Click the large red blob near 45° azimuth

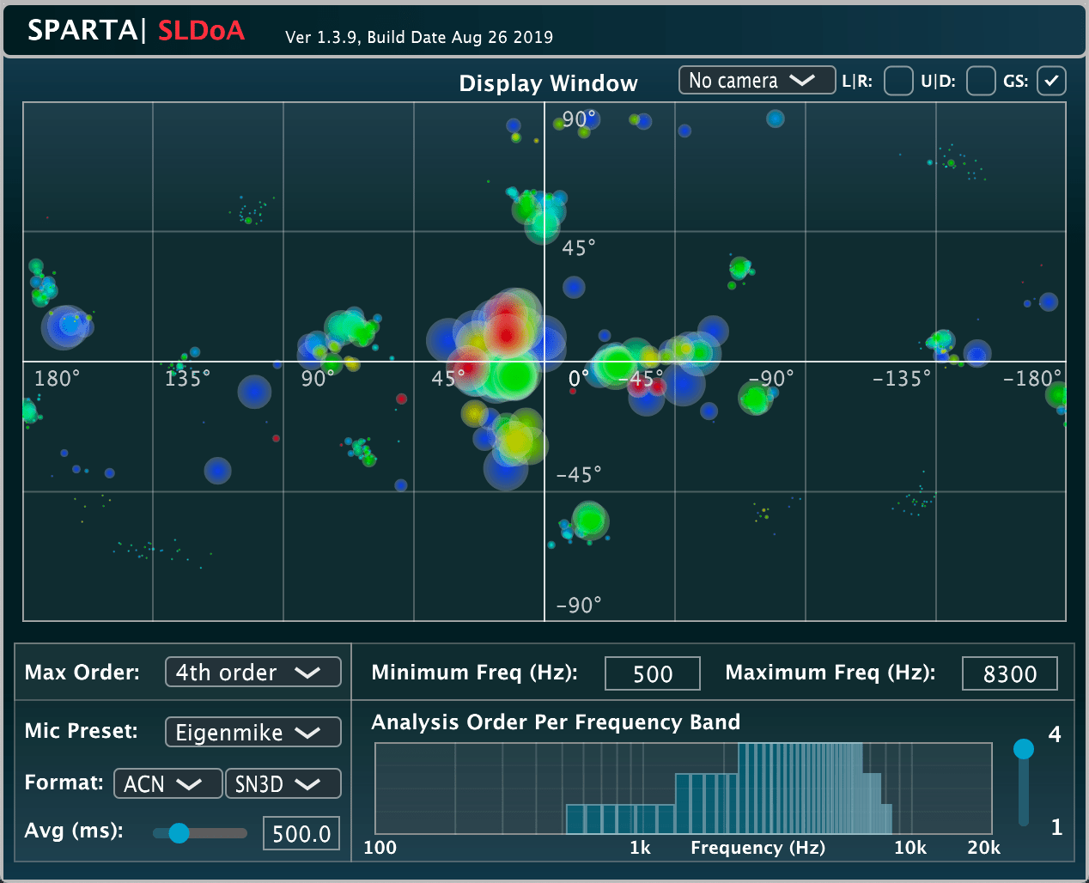click(507, 331)
